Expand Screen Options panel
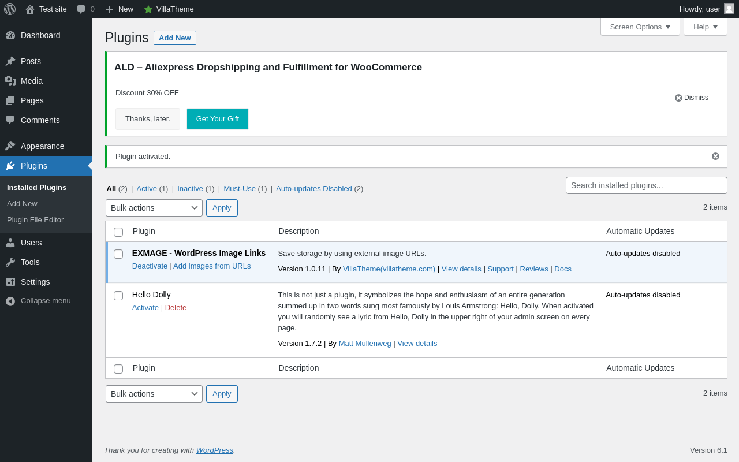 click(x=640, y=27)
